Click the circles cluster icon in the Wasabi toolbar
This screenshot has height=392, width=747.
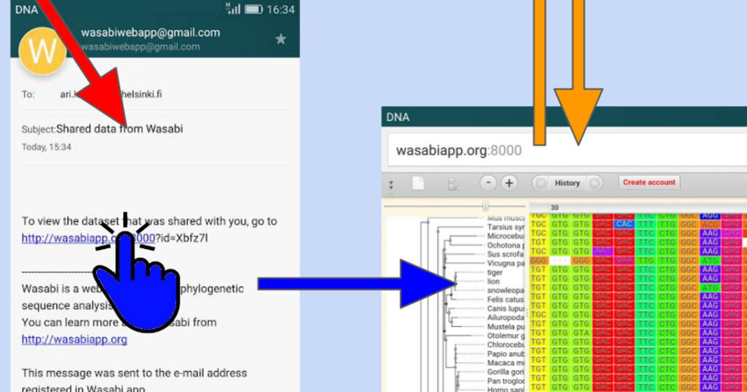(453, 183)
